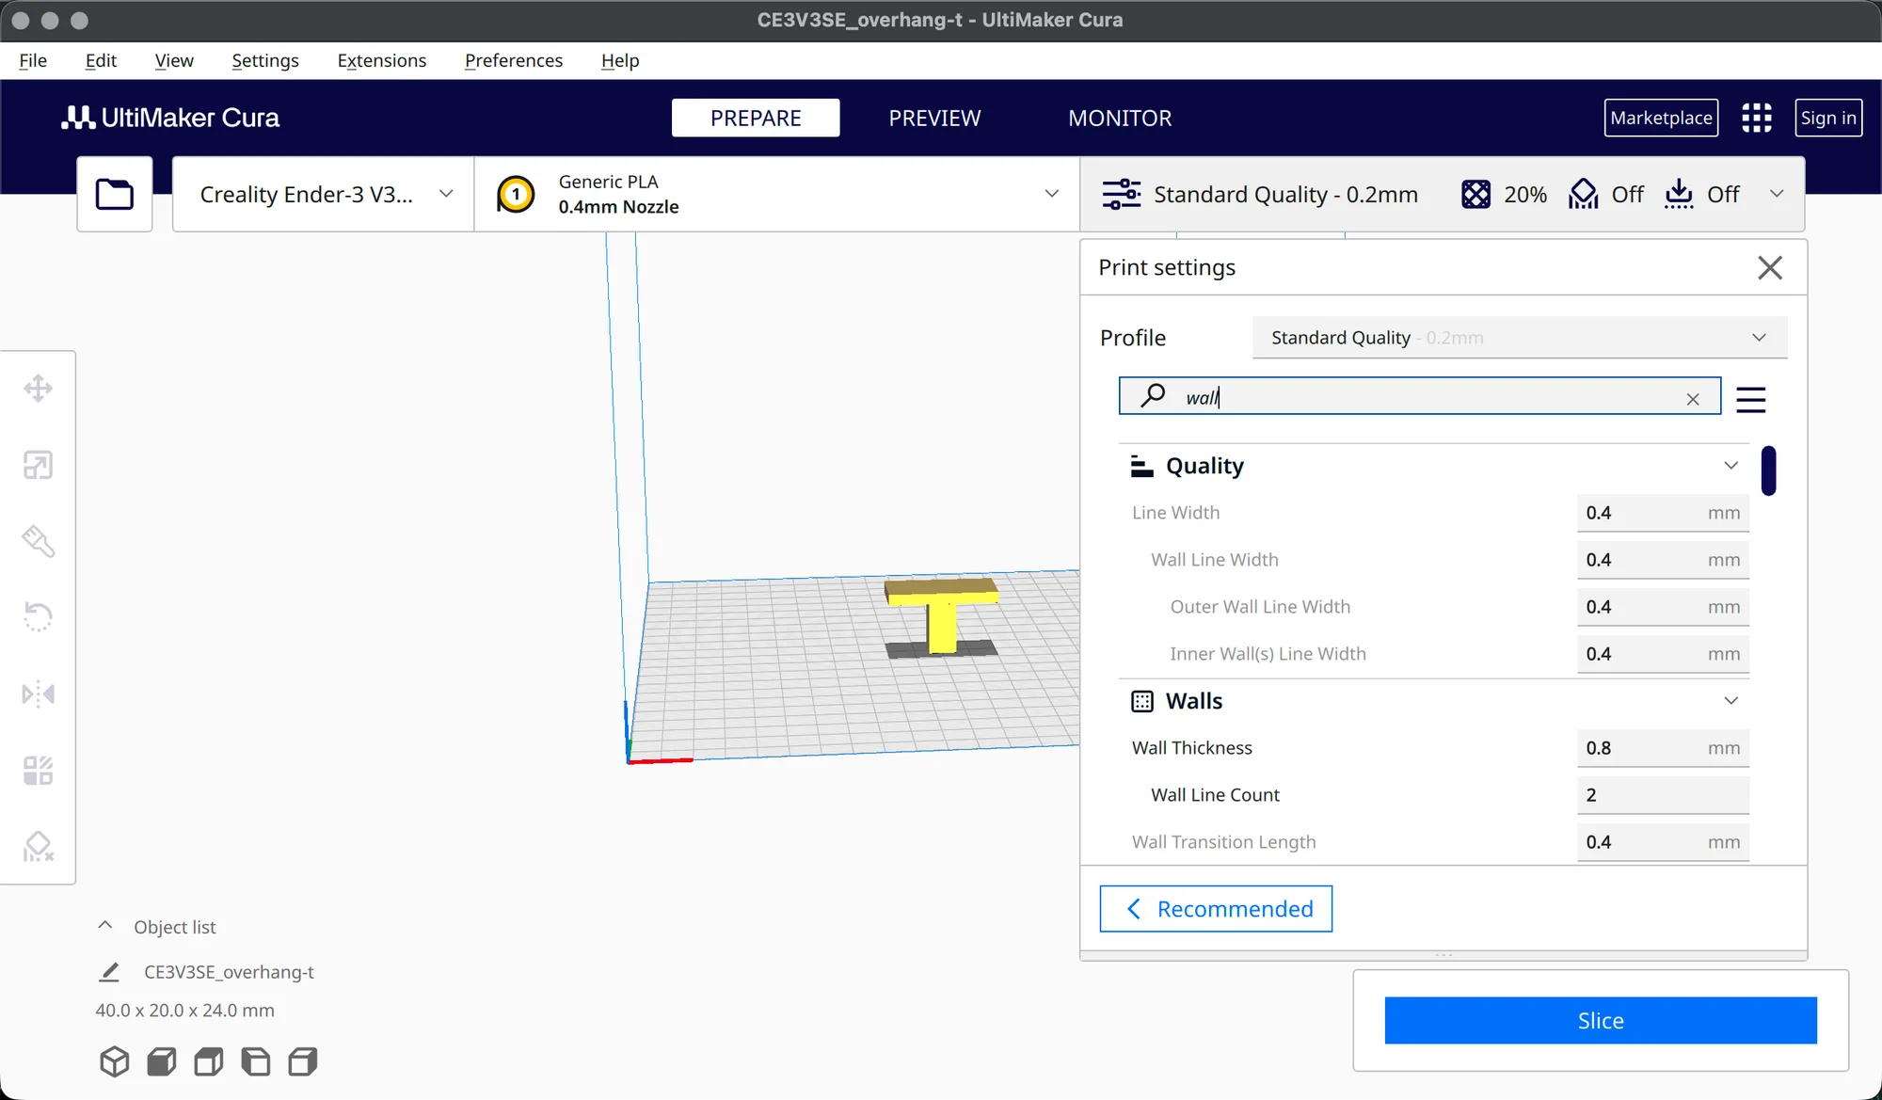Select the Support Blocker tool
Screen dimensions: 1882x1100
pos(38,847)
